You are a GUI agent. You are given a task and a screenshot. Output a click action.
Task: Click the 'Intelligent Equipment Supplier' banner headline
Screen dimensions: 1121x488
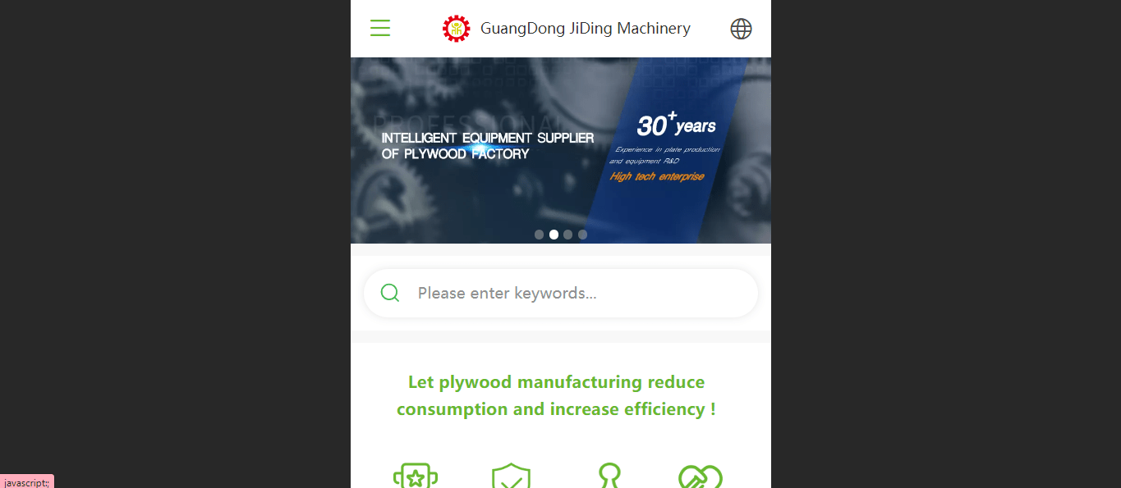488,146
